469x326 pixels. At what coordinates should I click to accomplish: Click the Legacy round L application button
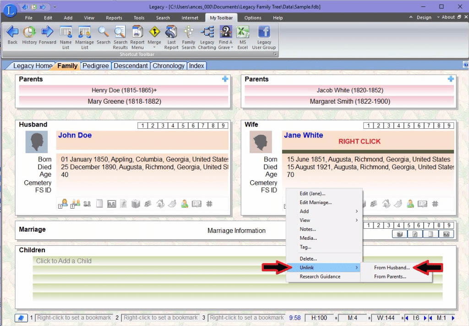(x=10, y=10)
